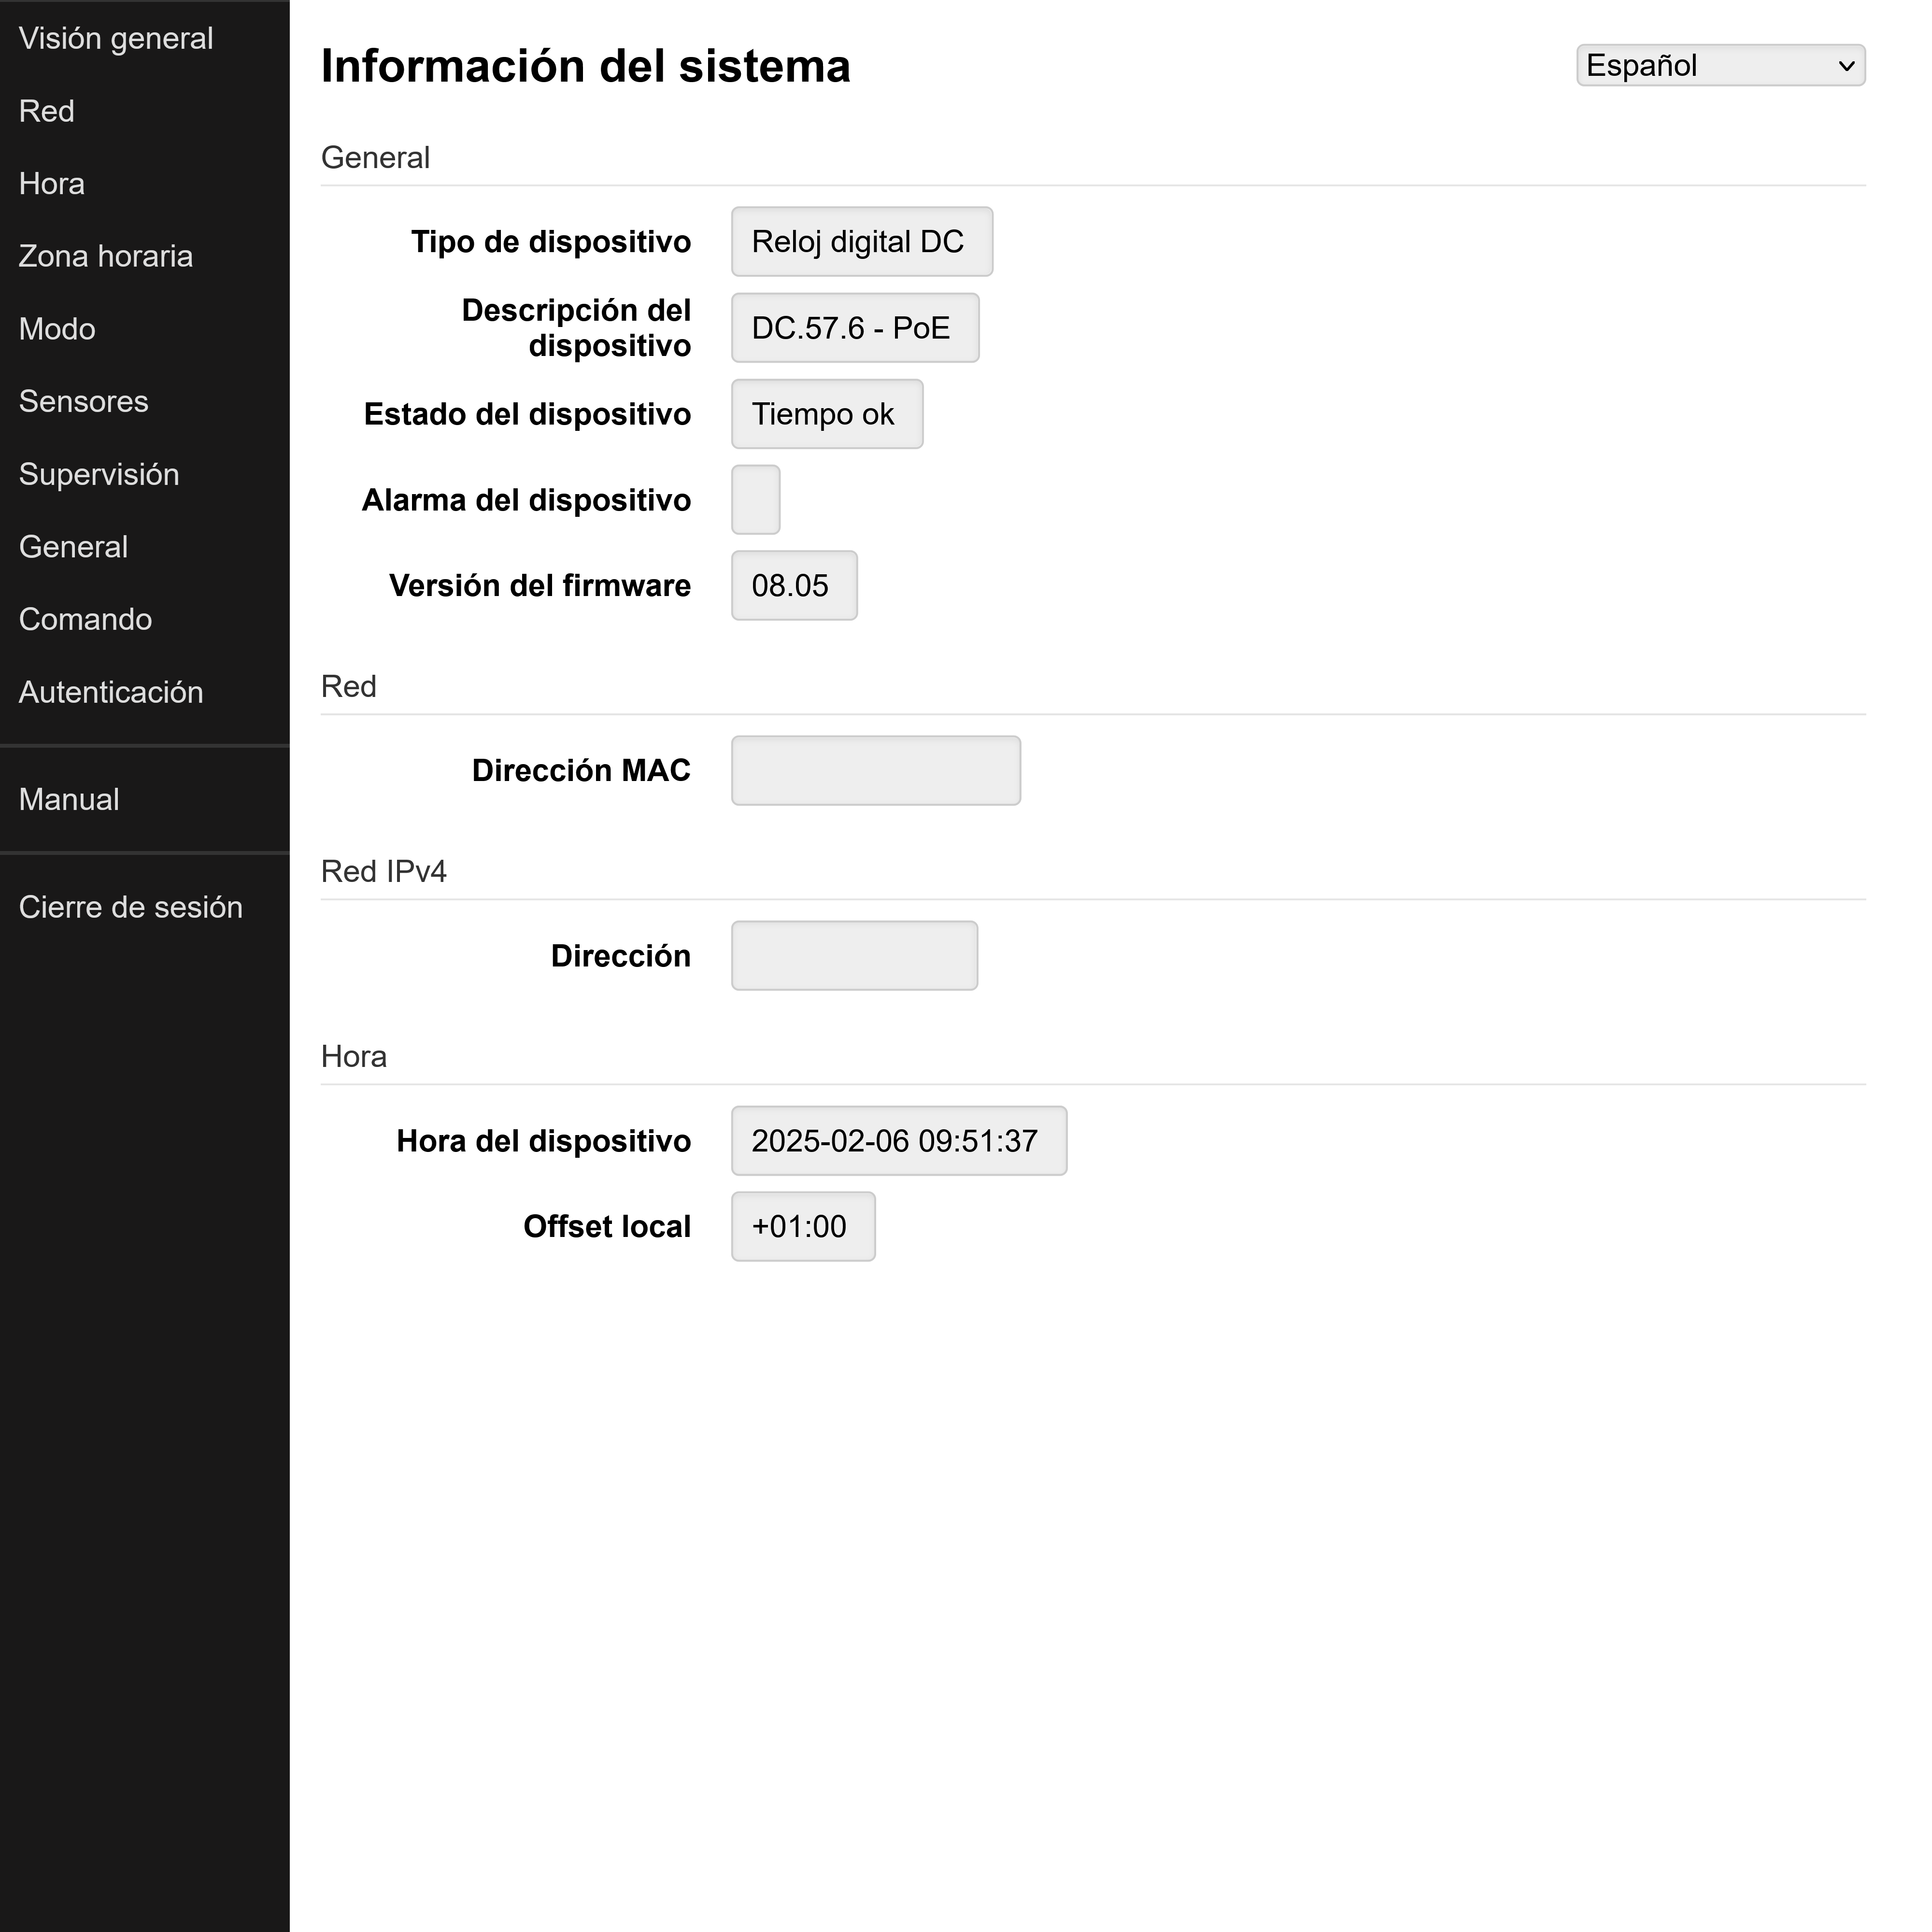Log out via Cierre de sesión

(x=131, y=906)
